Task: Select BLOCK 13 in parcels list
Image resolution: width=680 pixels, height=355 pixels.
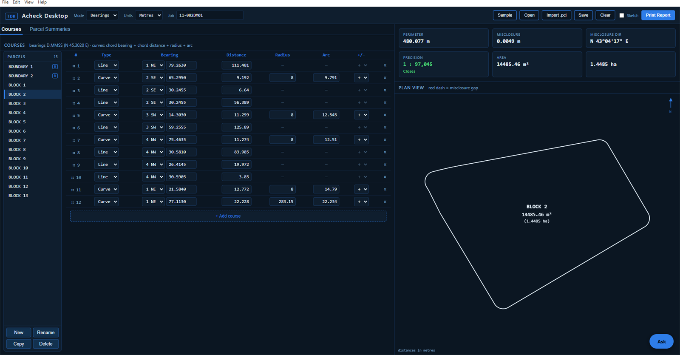Action: click(33, 196)
